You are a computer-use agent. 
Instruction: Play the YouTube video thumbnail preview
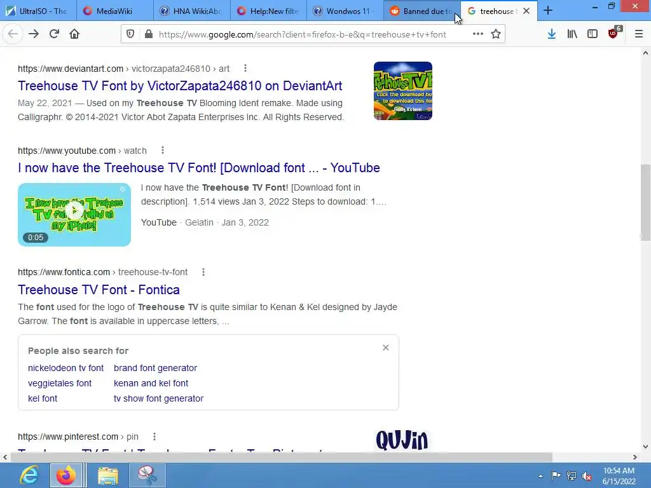coord(74,215)
